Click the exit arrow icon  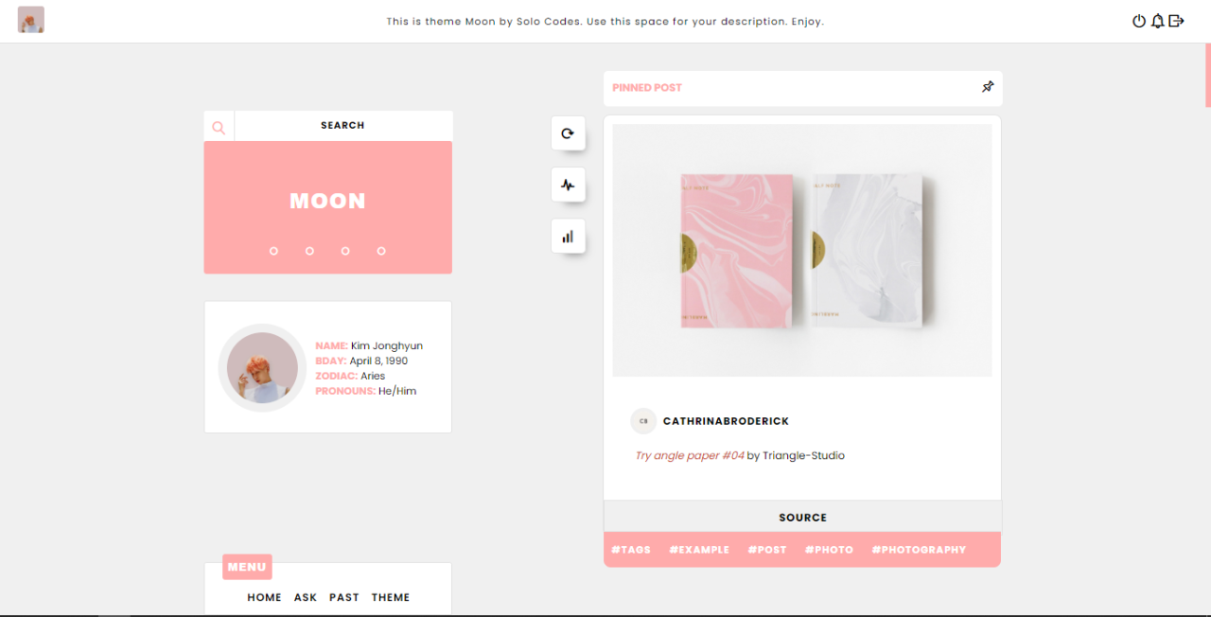[x=1176, y=21]
